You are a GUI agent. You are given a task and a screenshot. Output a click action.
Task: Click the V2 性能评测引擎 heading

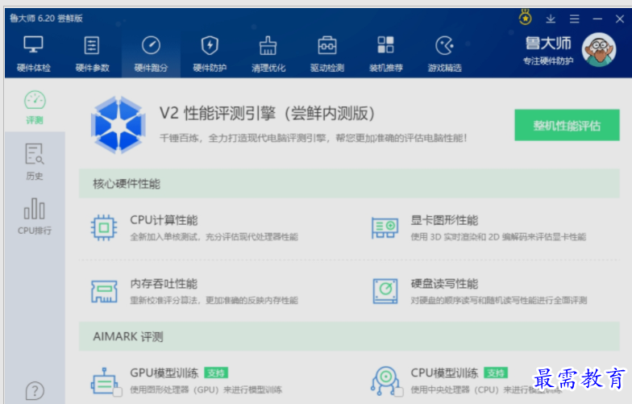click(x=268, y=113)
